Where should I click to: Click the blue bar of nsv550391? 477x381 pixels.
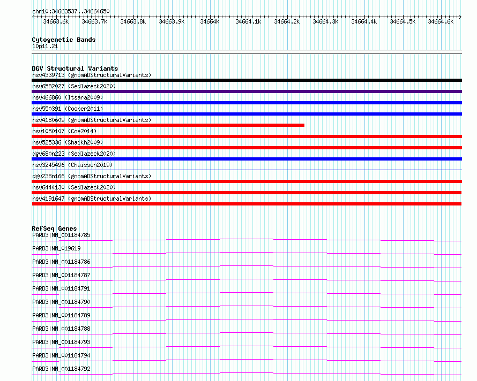pyautogui.click(x=247, y=114)
